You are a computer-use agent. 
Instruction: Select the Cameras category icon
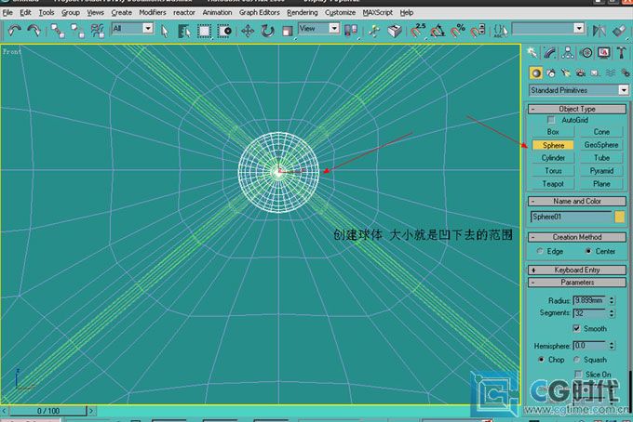(581, 73)
